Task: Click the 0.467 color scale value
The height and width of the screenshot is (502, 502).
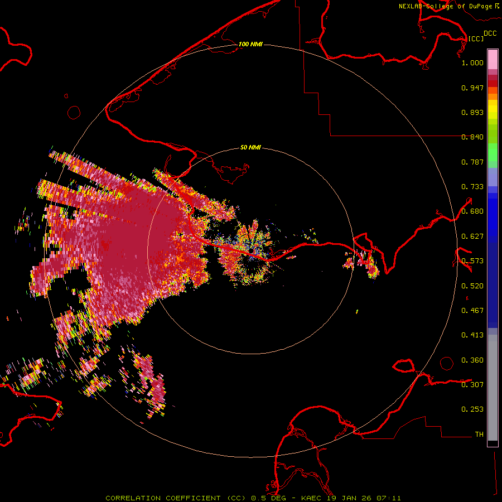Action: pyautogui.click(x=472, y=311)
